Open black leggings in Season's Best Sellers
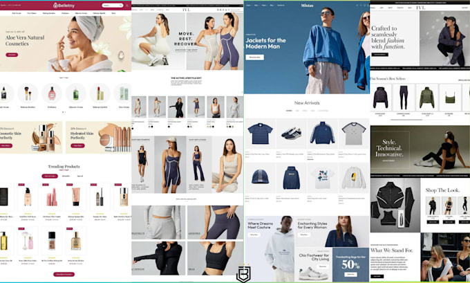The image size is (470, 283). (x=404, y=98)
